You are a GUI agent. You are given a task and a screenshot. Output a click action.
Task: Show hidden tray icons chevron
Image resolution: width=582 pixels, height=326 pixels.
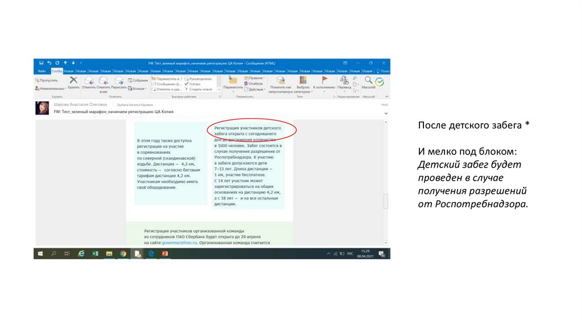click(x=329, y=254)
